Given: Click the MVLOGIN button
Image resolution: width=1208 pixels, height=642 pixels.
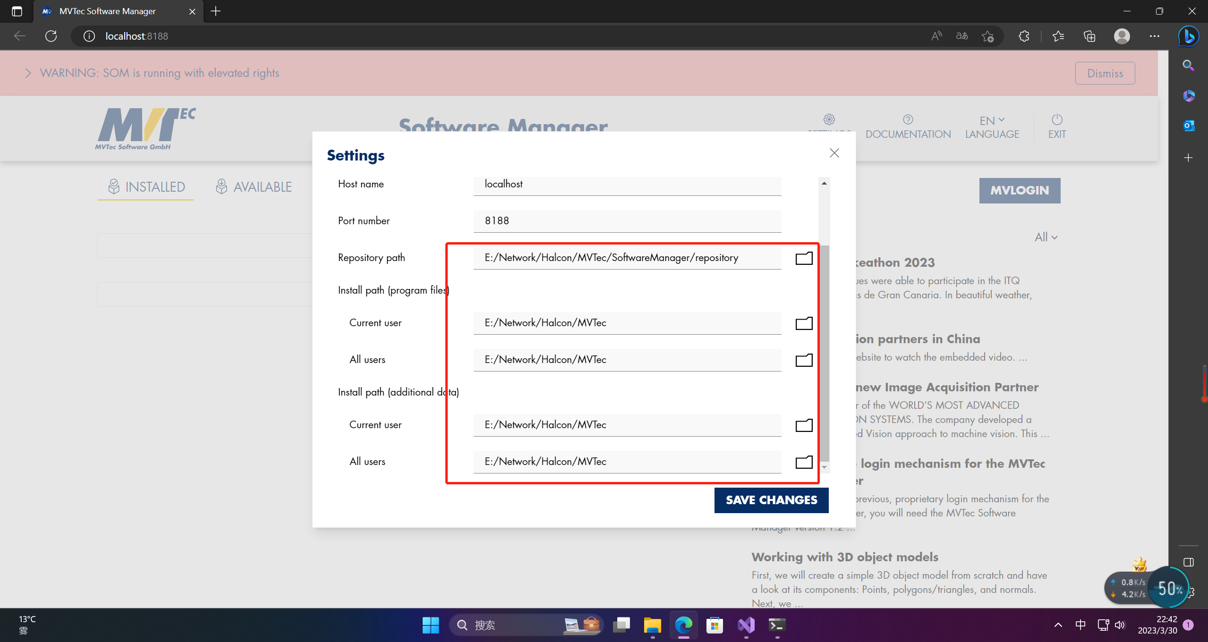Looking at the screenshot, I should [1019, 190].
